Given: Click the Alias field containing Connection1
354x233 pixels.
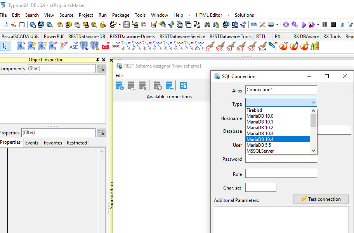Looking at the screenshot, I should [281, 90].
